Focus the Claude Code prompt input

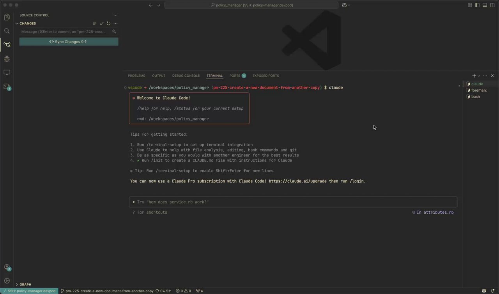[293, 202]
